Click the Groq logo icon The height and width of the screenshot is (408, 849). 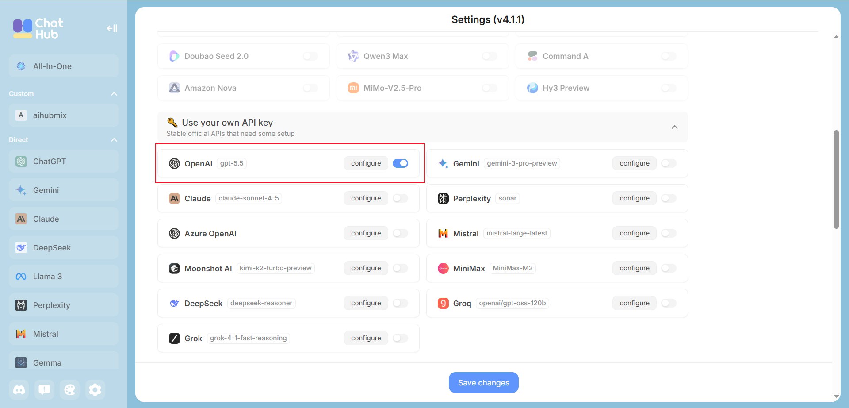coord(443,304)
